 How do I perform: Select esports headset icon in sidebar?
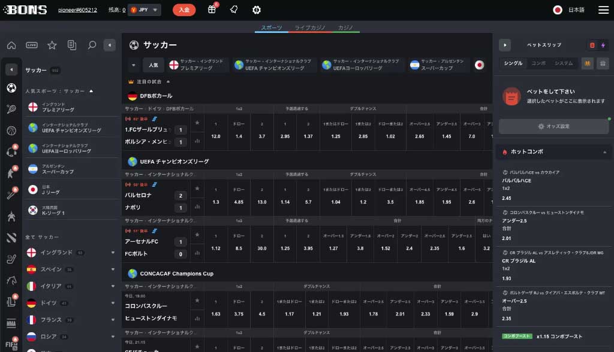[x=11, y=151]
